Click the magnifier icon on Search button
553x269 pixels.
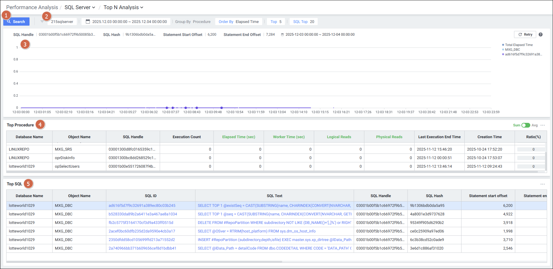pos(9,22)
